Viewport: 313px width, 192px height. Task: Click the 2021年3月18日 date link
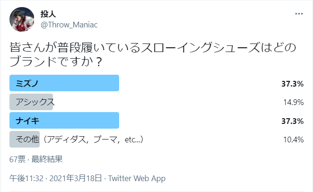pyautogui.click(x=75, y=178)
